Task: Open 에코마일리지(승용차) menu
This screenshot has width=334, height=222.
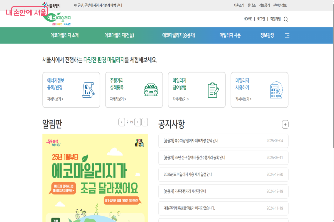Action: pyautogui.click(x=179, y=35)
